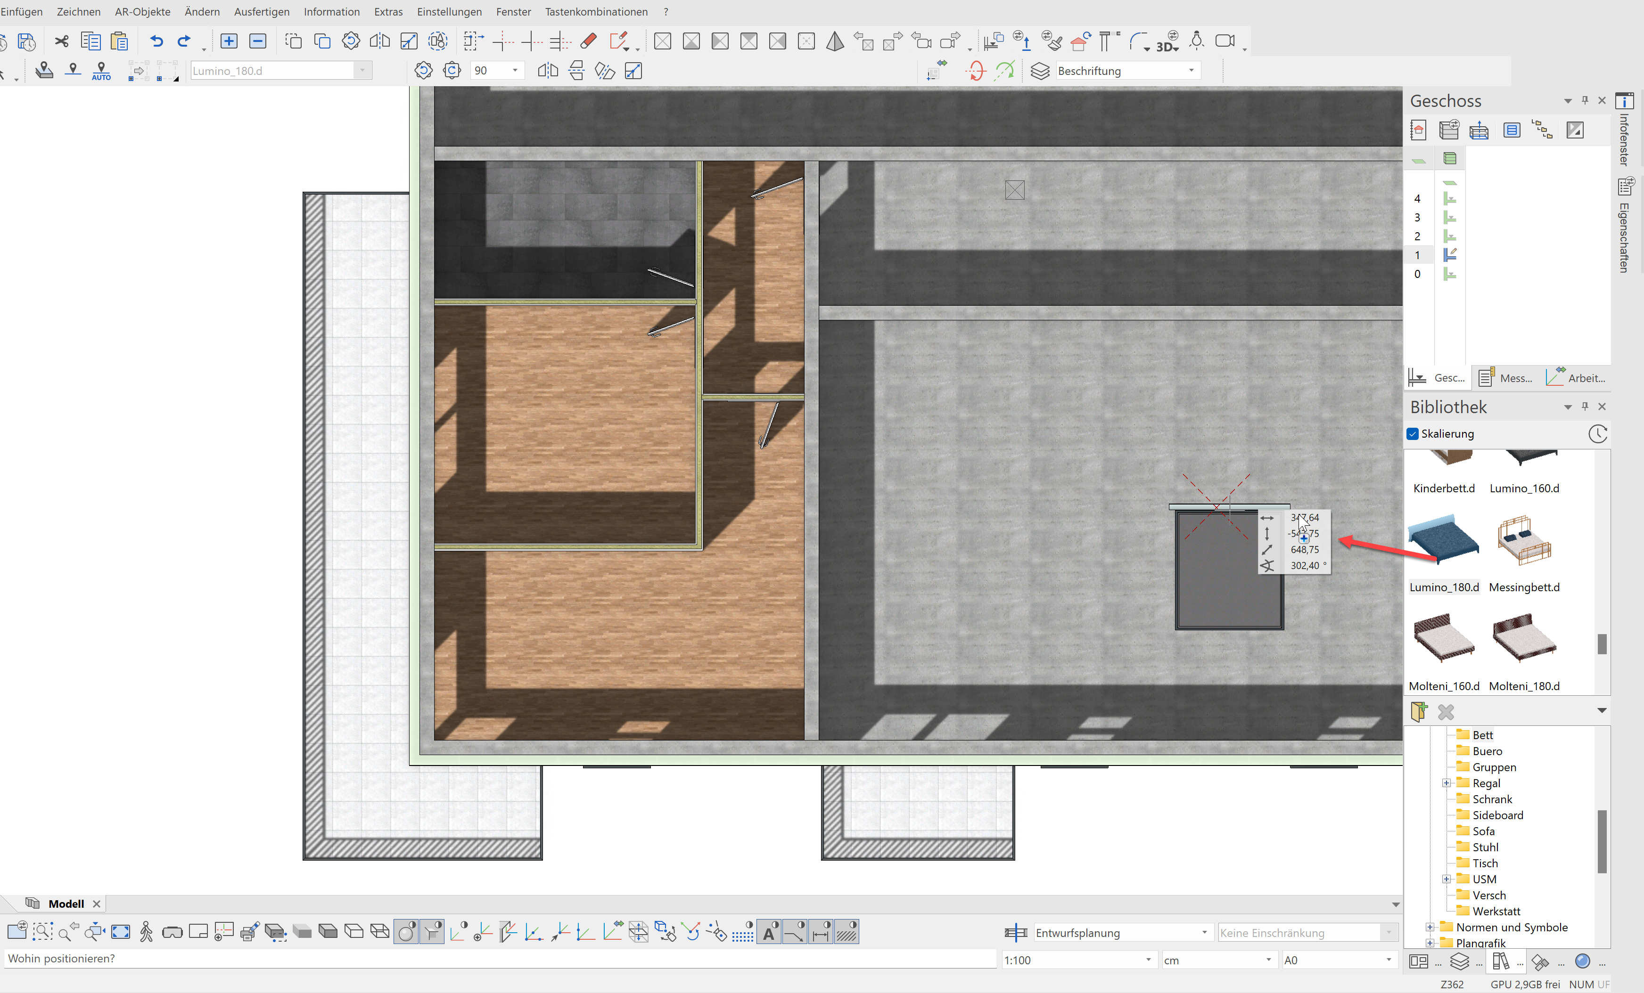1644x993 pixels.
Task: Click the add folder icon in Bibliothek
Action: (x=1419, y=712)
